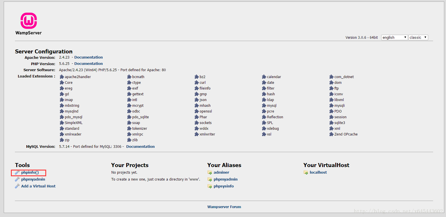Screen dimensions: 446x217
Task: Click the folder icon next to localhost
Action: pos(306,173)
